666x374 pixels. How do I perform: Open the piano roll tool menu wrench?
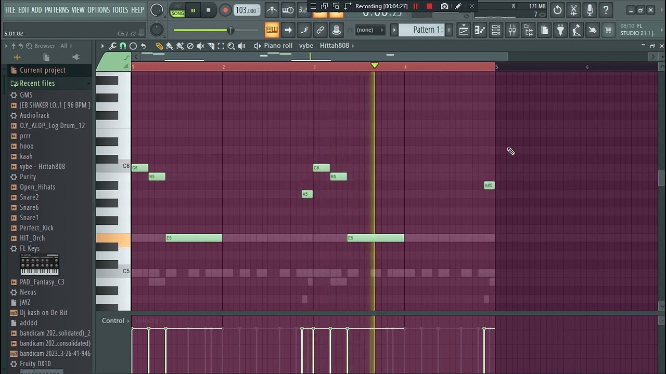[112, 46]
